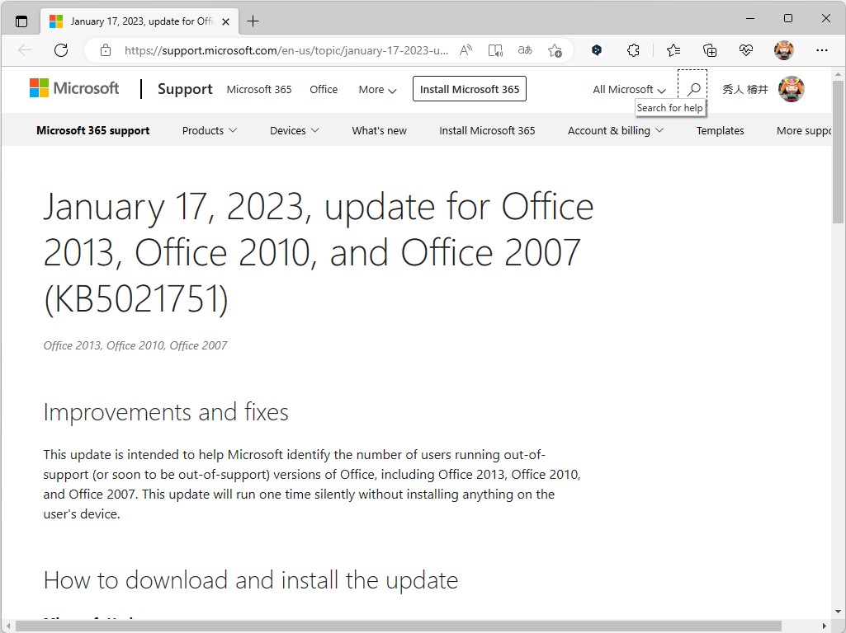Click the 'Improvements and fixes' heading
Image resolution: width=846 pixels, height=633 pixels.
coord(166,412)
